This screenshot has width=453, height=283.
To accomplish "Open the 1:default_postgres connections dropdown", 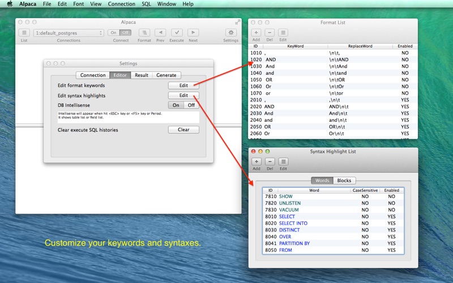I will tap(69, 33).
